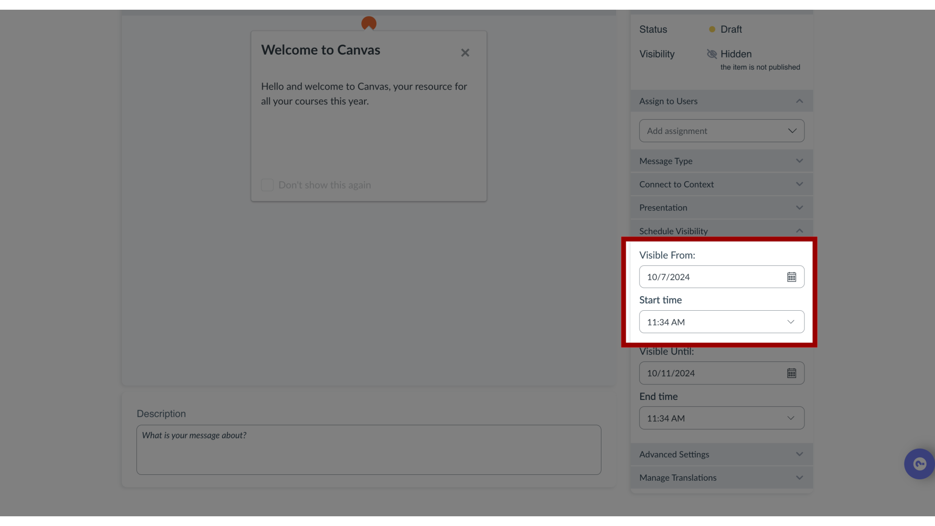Click the close X icon on welcome dialog

coord(466,53)
